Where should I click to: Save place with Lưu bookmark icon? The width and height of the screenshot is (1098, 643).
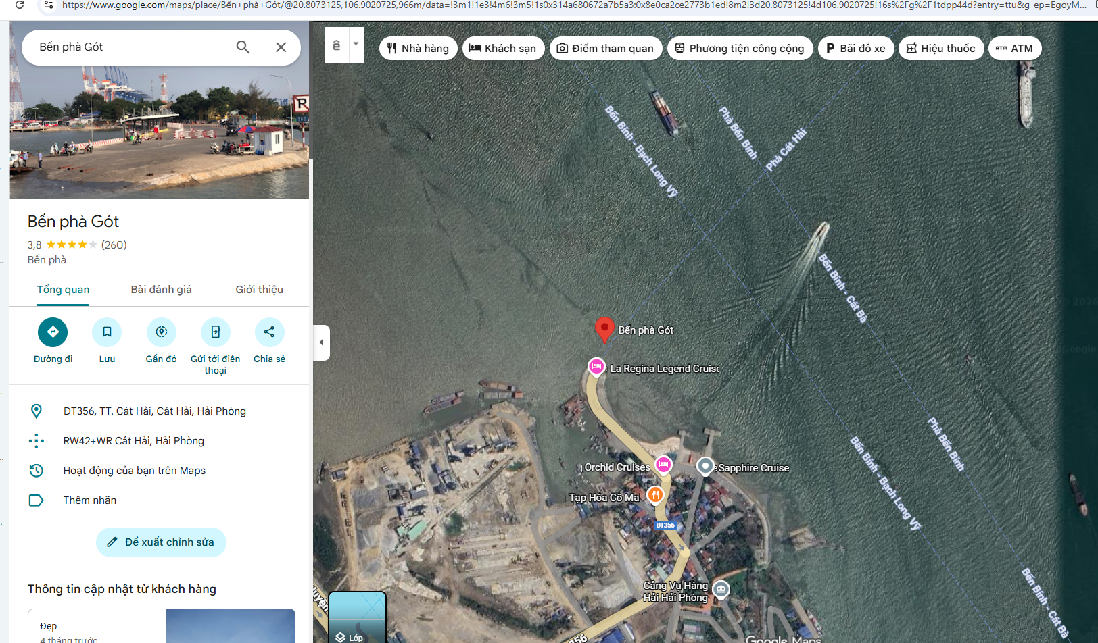[107, 332]
